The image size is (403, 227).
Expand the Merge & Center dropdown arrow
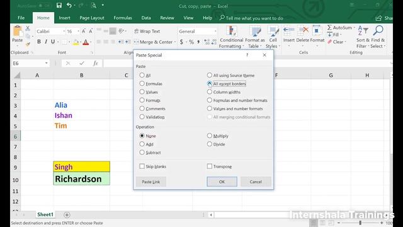(x=175, y=42)
